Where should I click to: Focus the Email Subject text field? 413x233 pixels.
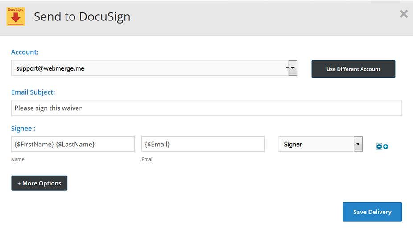[x=206, y=108]
